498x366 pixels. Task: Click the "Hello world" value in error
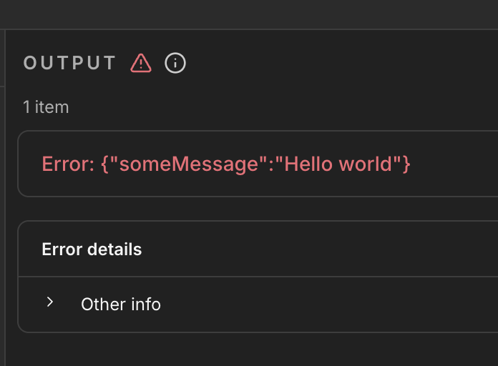338,164
